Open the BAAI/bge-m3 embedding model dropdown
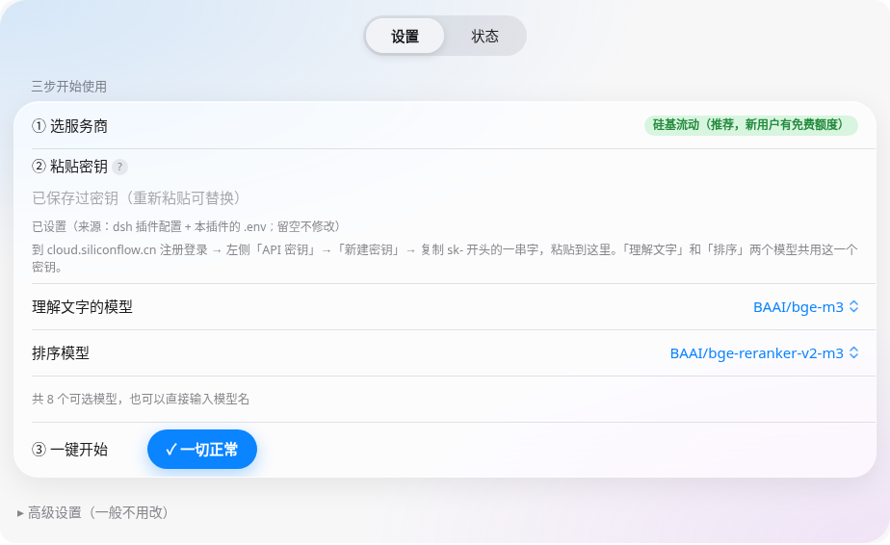890x545 pixels. [805, 307]
